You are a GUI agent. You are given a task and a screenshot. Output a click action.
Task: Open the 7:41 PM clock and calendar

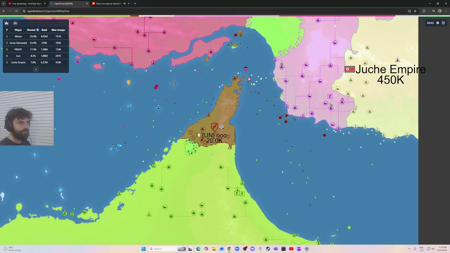(x=442, y=249)
